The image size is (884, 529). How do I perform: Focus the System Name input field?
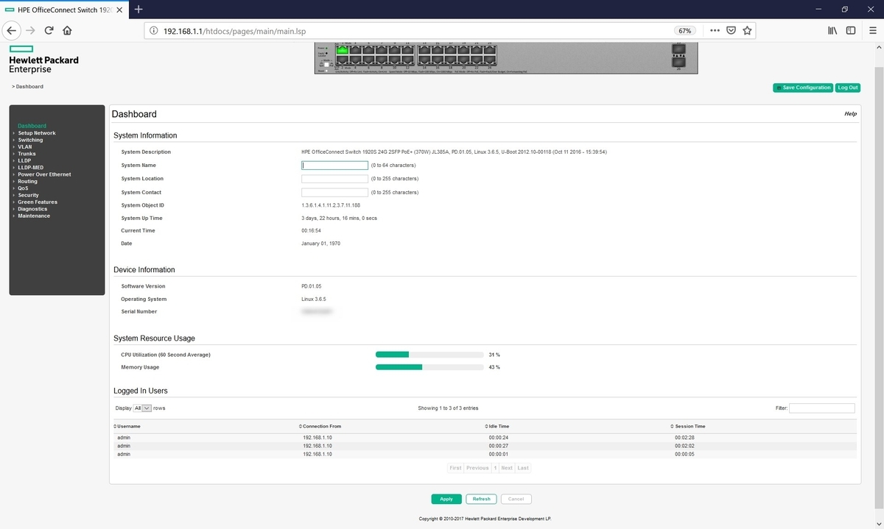click(334, 166)
